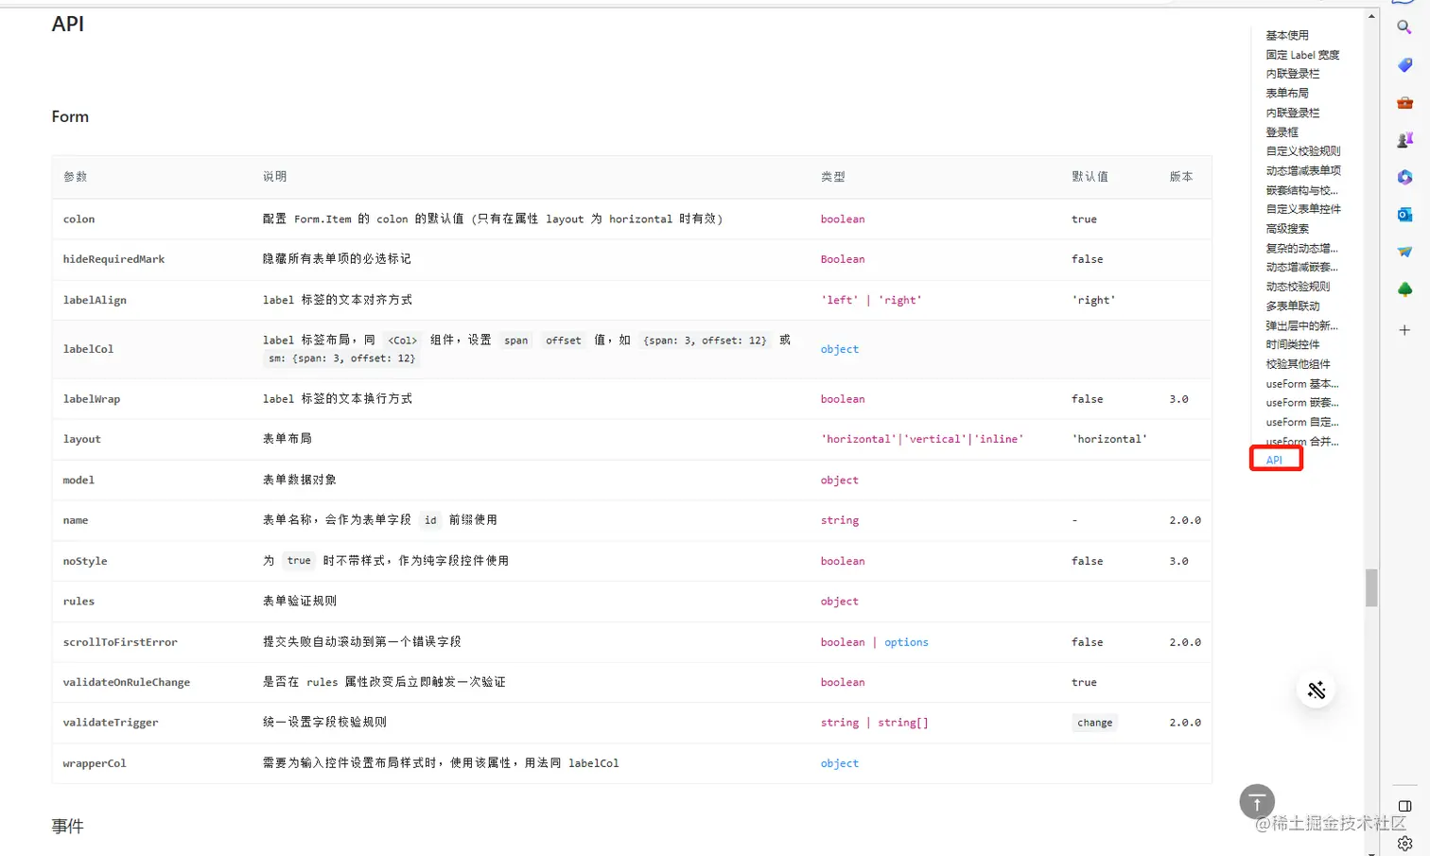Click the Form section heading

coord(70,117)
